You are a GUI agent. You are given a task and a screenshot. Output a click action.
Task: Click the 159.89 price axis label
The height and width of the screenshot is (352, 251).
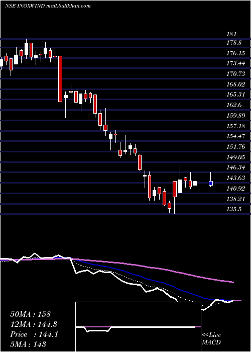point(235,116)
